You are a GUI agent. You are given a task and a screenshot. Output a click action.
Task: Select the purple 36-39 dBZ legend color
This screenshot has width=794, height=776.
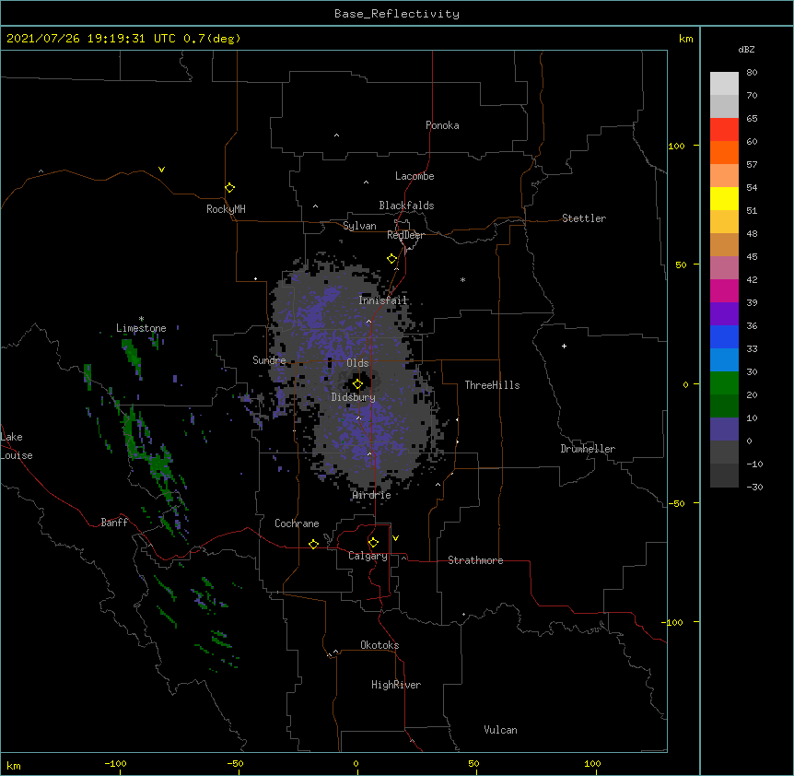coord(724,314)
